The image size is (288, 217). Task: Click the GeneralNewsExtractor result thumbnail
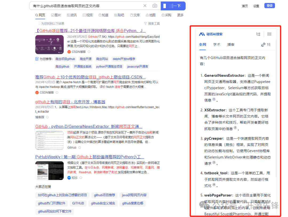(x=49, y=140)
